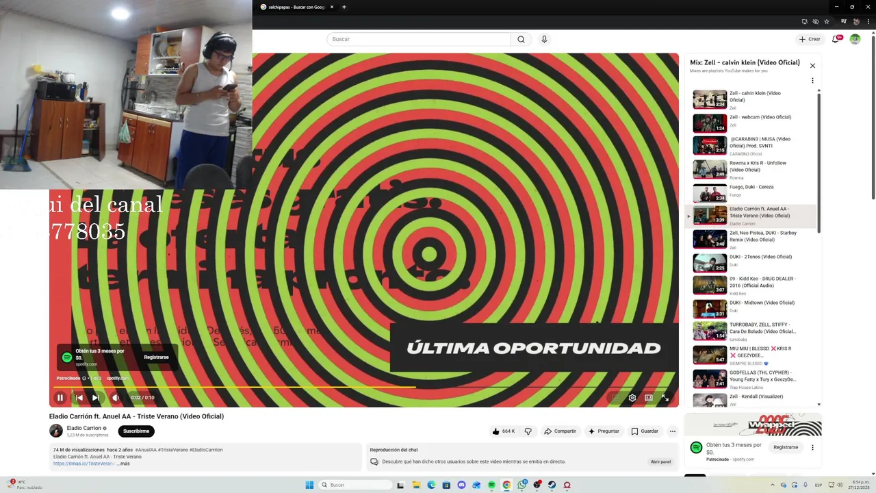Select Cara De Boludo video

click(751, 331)
